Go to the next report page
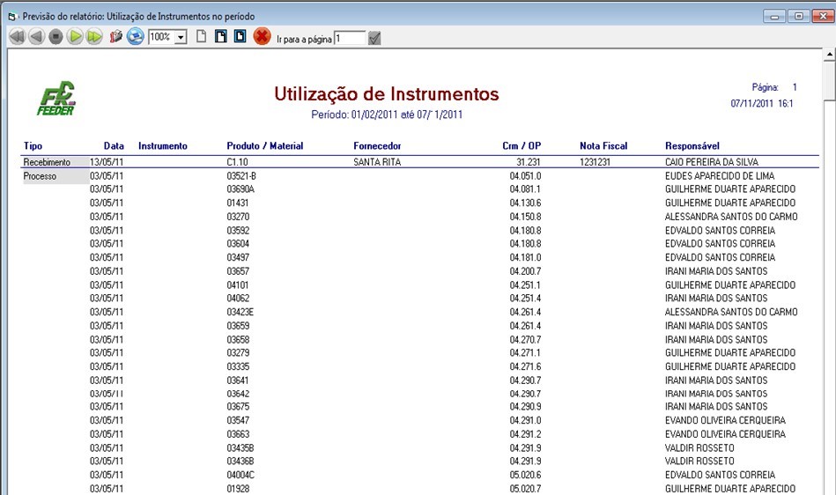Viewport: 836px width, 495px height. (75, 37)
